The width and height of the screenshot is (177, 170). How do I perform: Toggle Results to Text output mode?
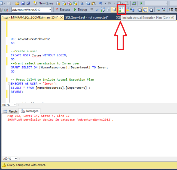pyautogui.click(x=139, y=10)
